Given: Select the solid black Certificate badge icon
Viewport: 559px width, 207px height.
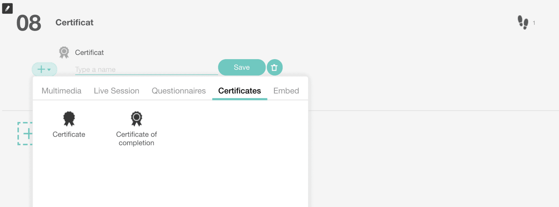Looking at the screenshot, I should pos(69,119).
